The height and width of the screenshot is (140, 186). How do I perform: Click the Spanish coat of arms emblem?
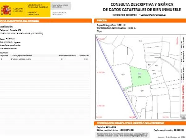6,10
